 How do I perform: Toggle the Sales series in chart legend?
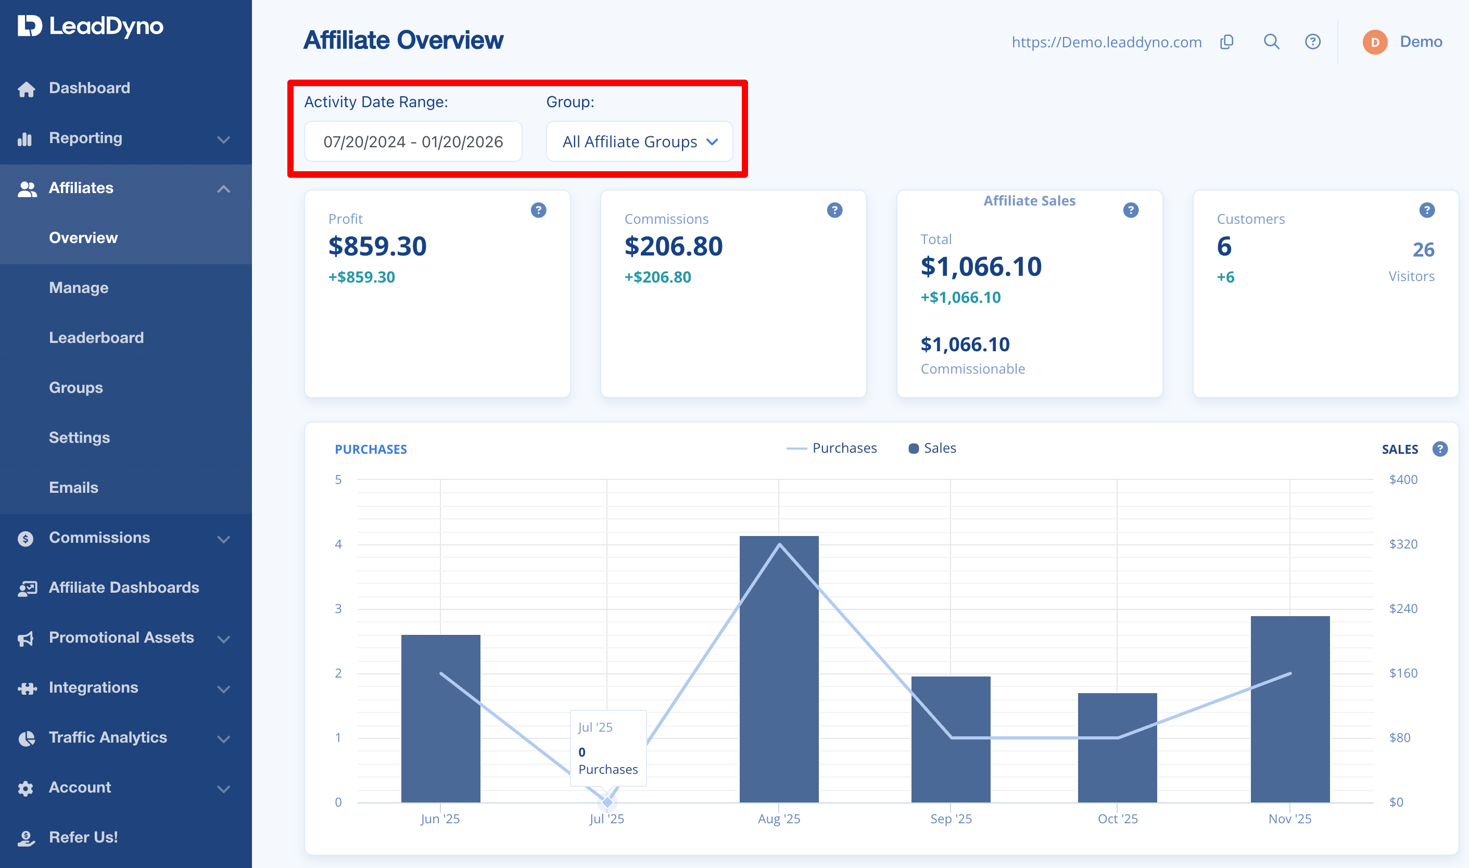tap(932, 448)
